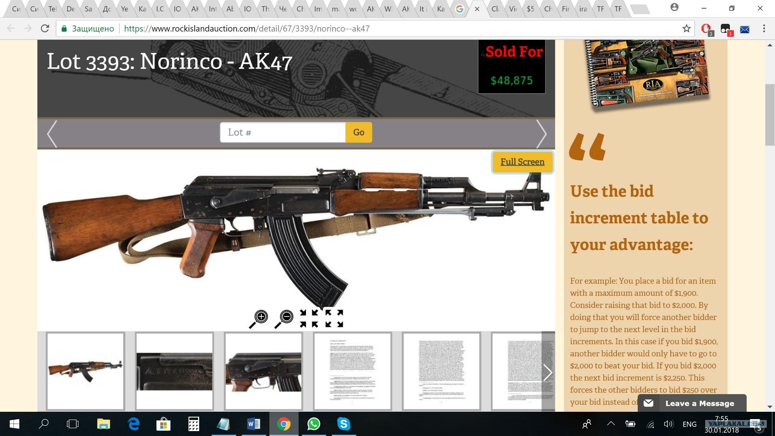Open the Chrome three-dot menu
Viewport: 775px width, 436px height.
tap(764, 28)
